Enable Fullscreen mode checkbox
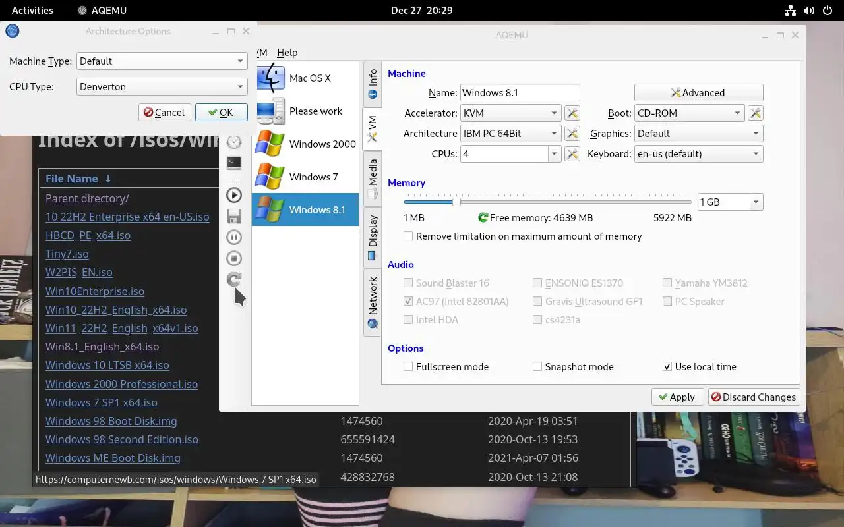Viewport: 844px width, 527px height. (x=408, y=366)
